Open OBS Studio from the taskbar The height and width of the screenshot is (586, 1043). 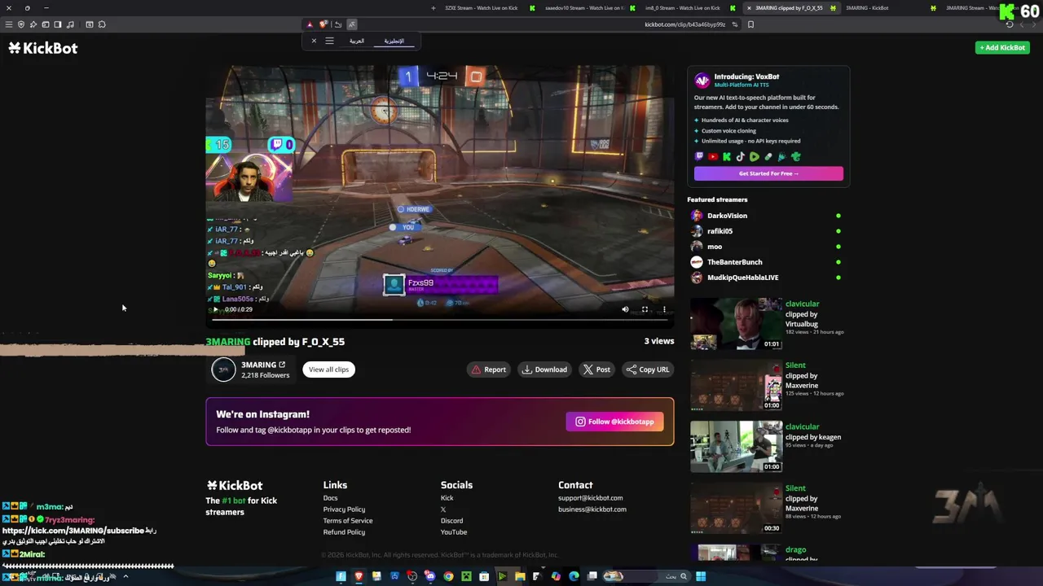point(412,576)
